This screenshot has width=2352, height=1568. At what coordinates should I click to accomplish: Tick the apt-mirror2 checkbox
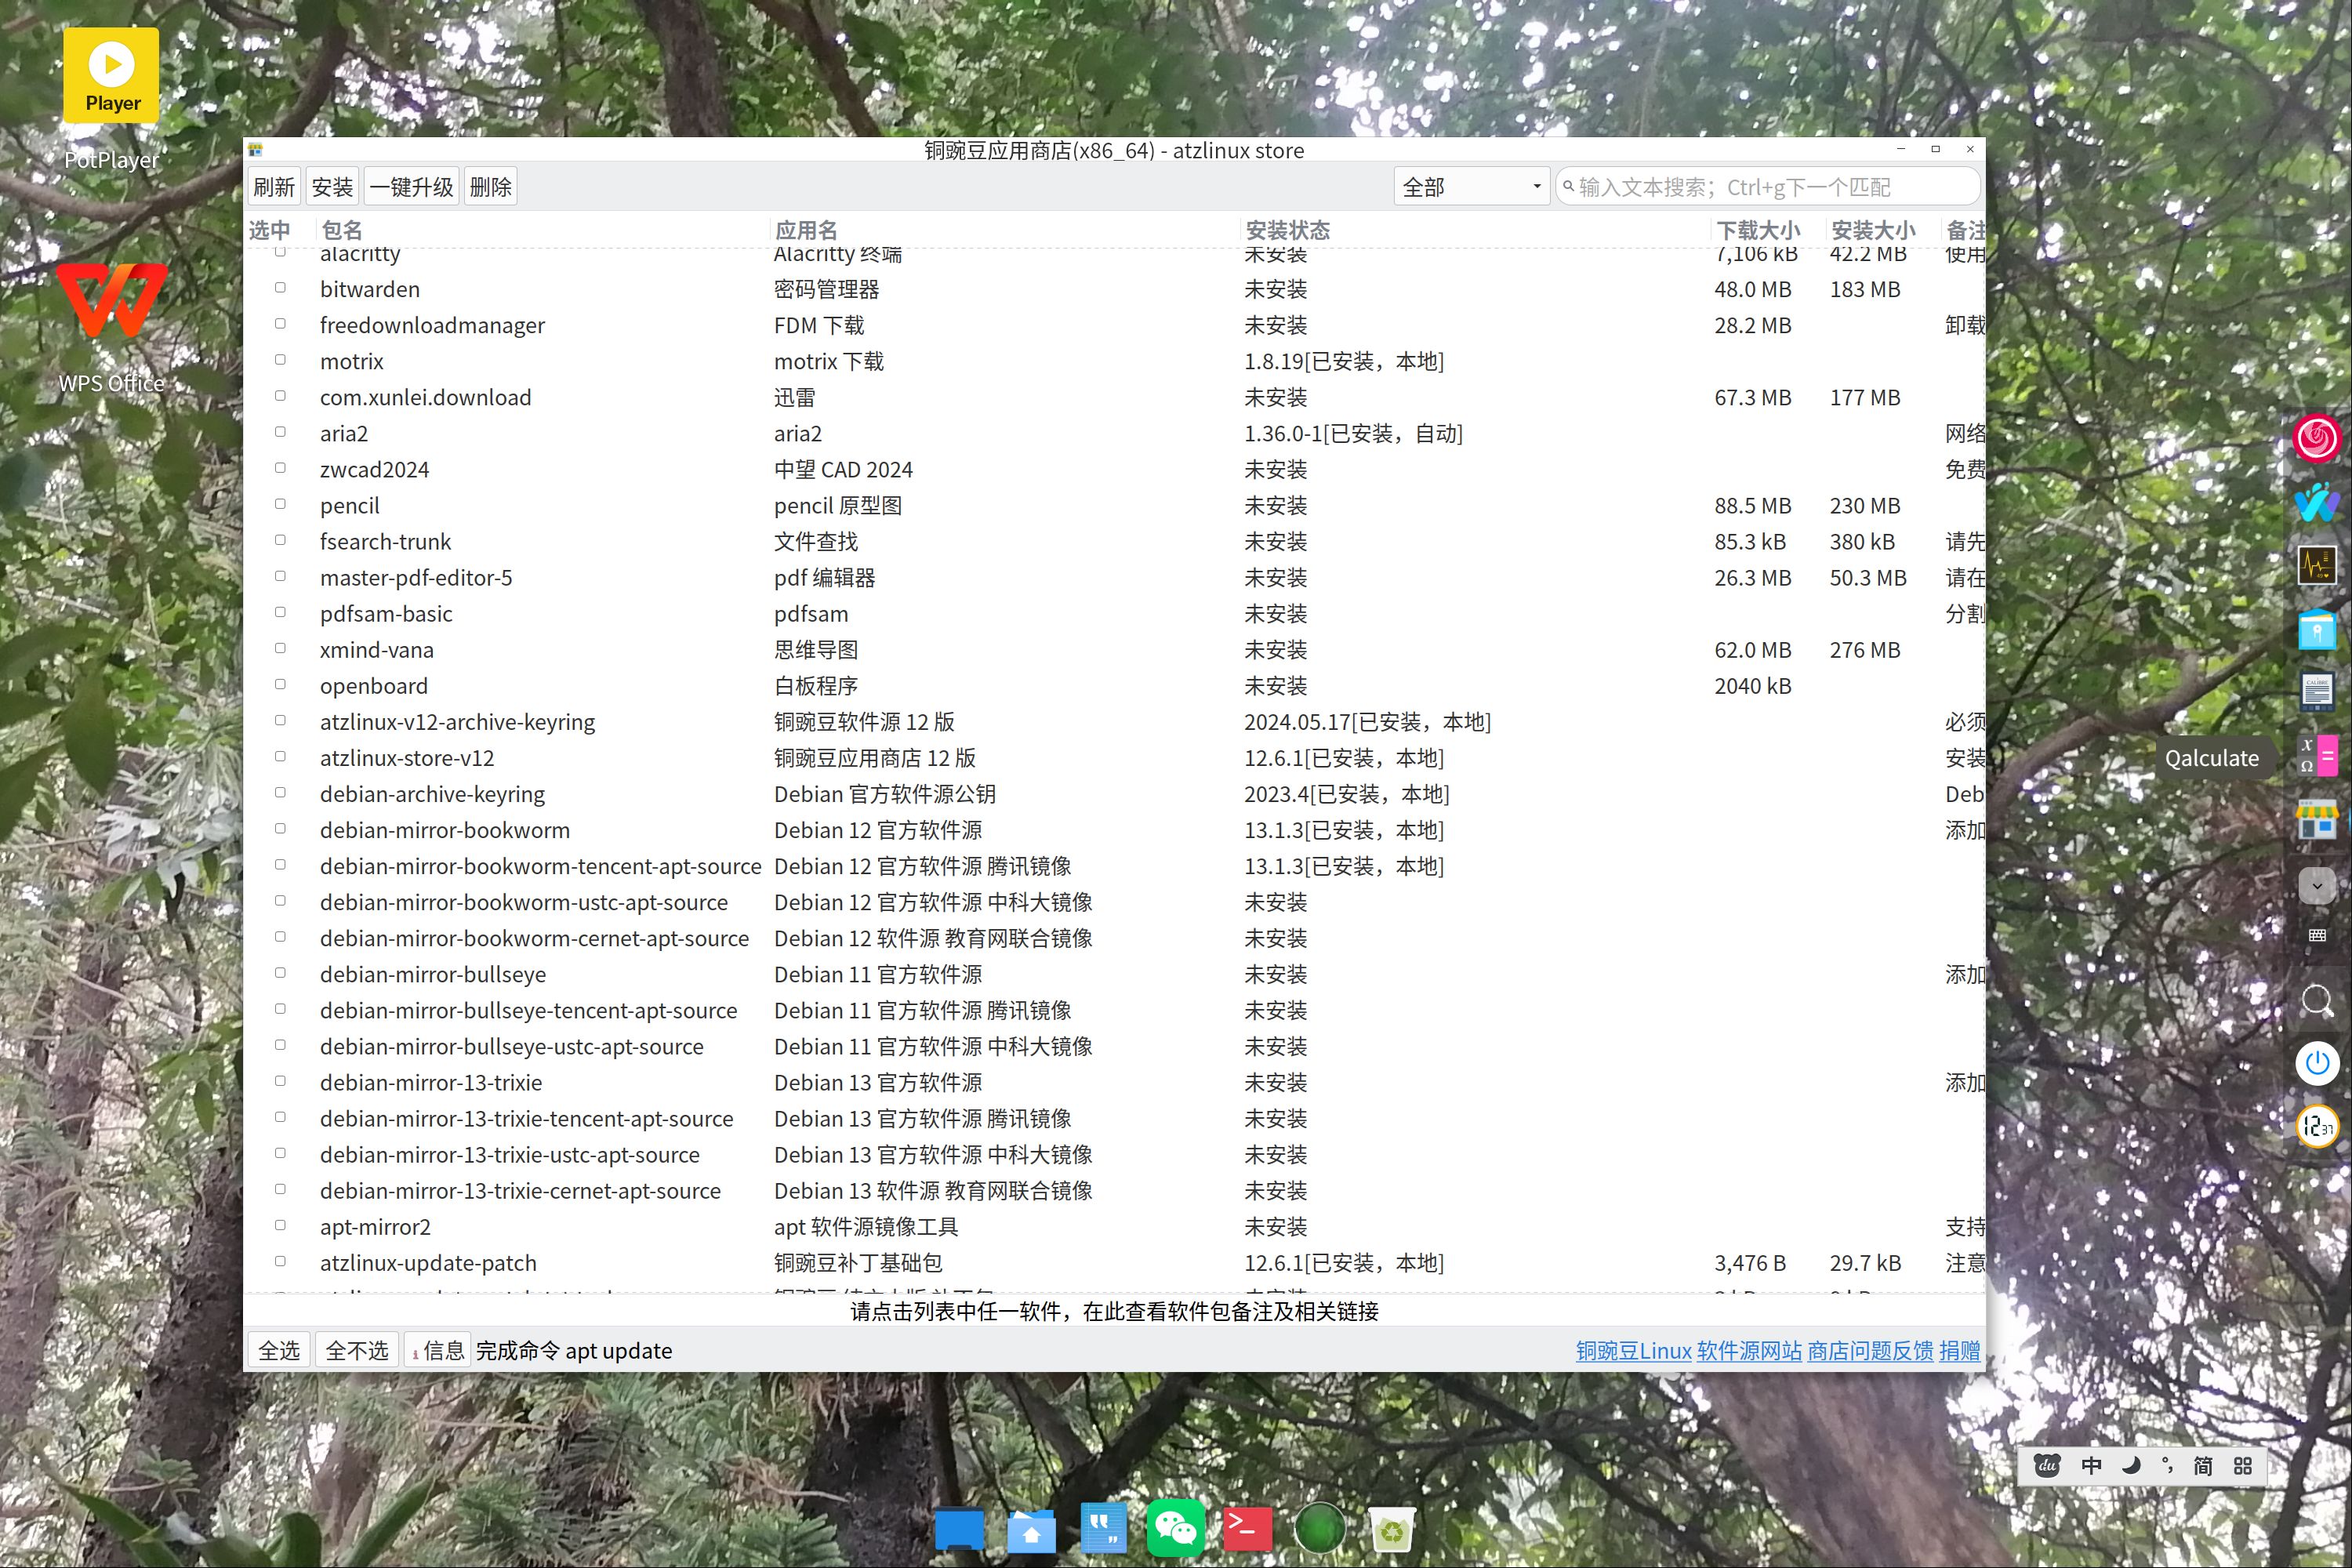pos(280,1225)
